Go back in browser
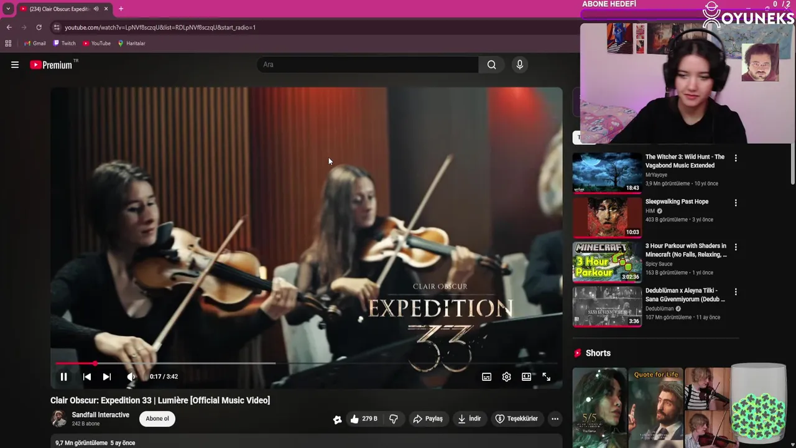 (x=9, y=27)
